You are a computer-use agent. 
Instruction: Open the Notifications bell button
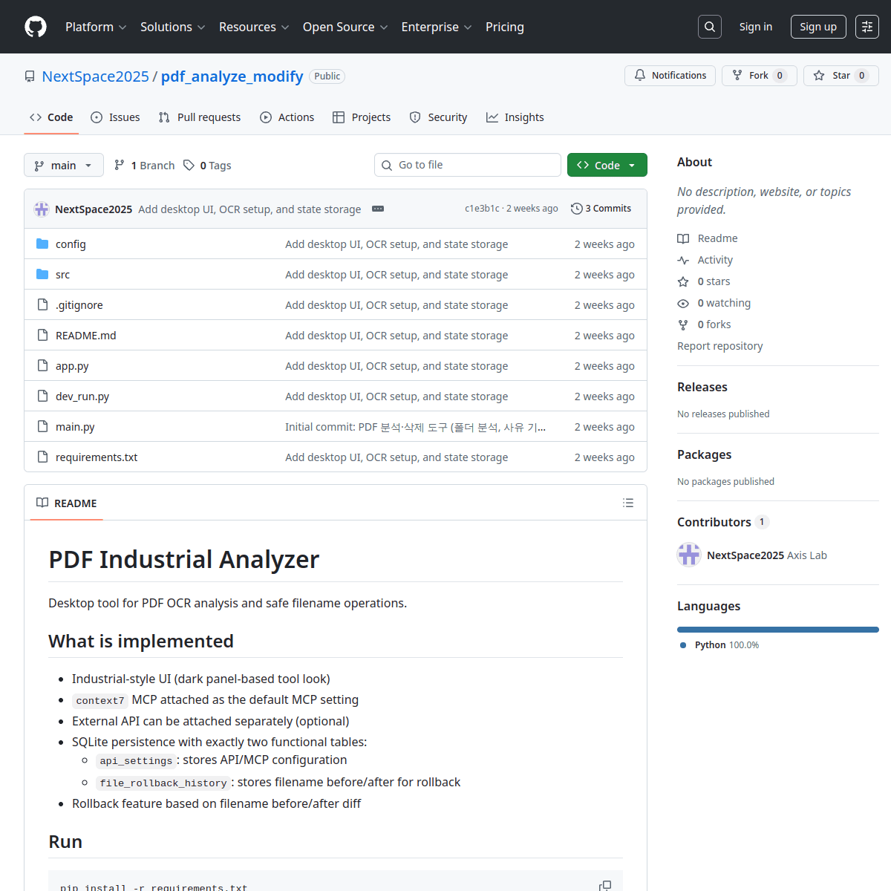coord(670,76)
